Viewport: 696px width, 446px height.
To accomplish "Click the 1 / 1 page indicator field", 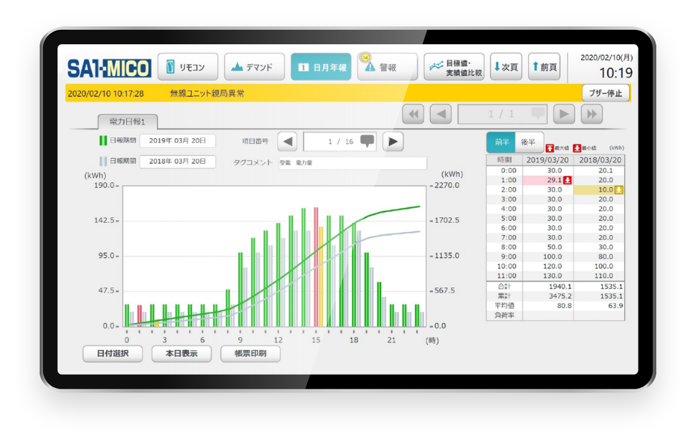I will pos(502,114).
